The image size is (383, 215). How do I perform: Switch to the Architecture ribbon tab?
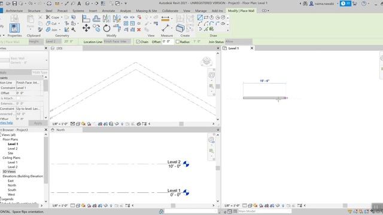(14, 11)
